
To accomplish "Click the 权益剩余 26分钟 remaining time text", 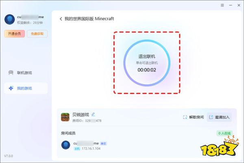I will (x=30, y=23).
